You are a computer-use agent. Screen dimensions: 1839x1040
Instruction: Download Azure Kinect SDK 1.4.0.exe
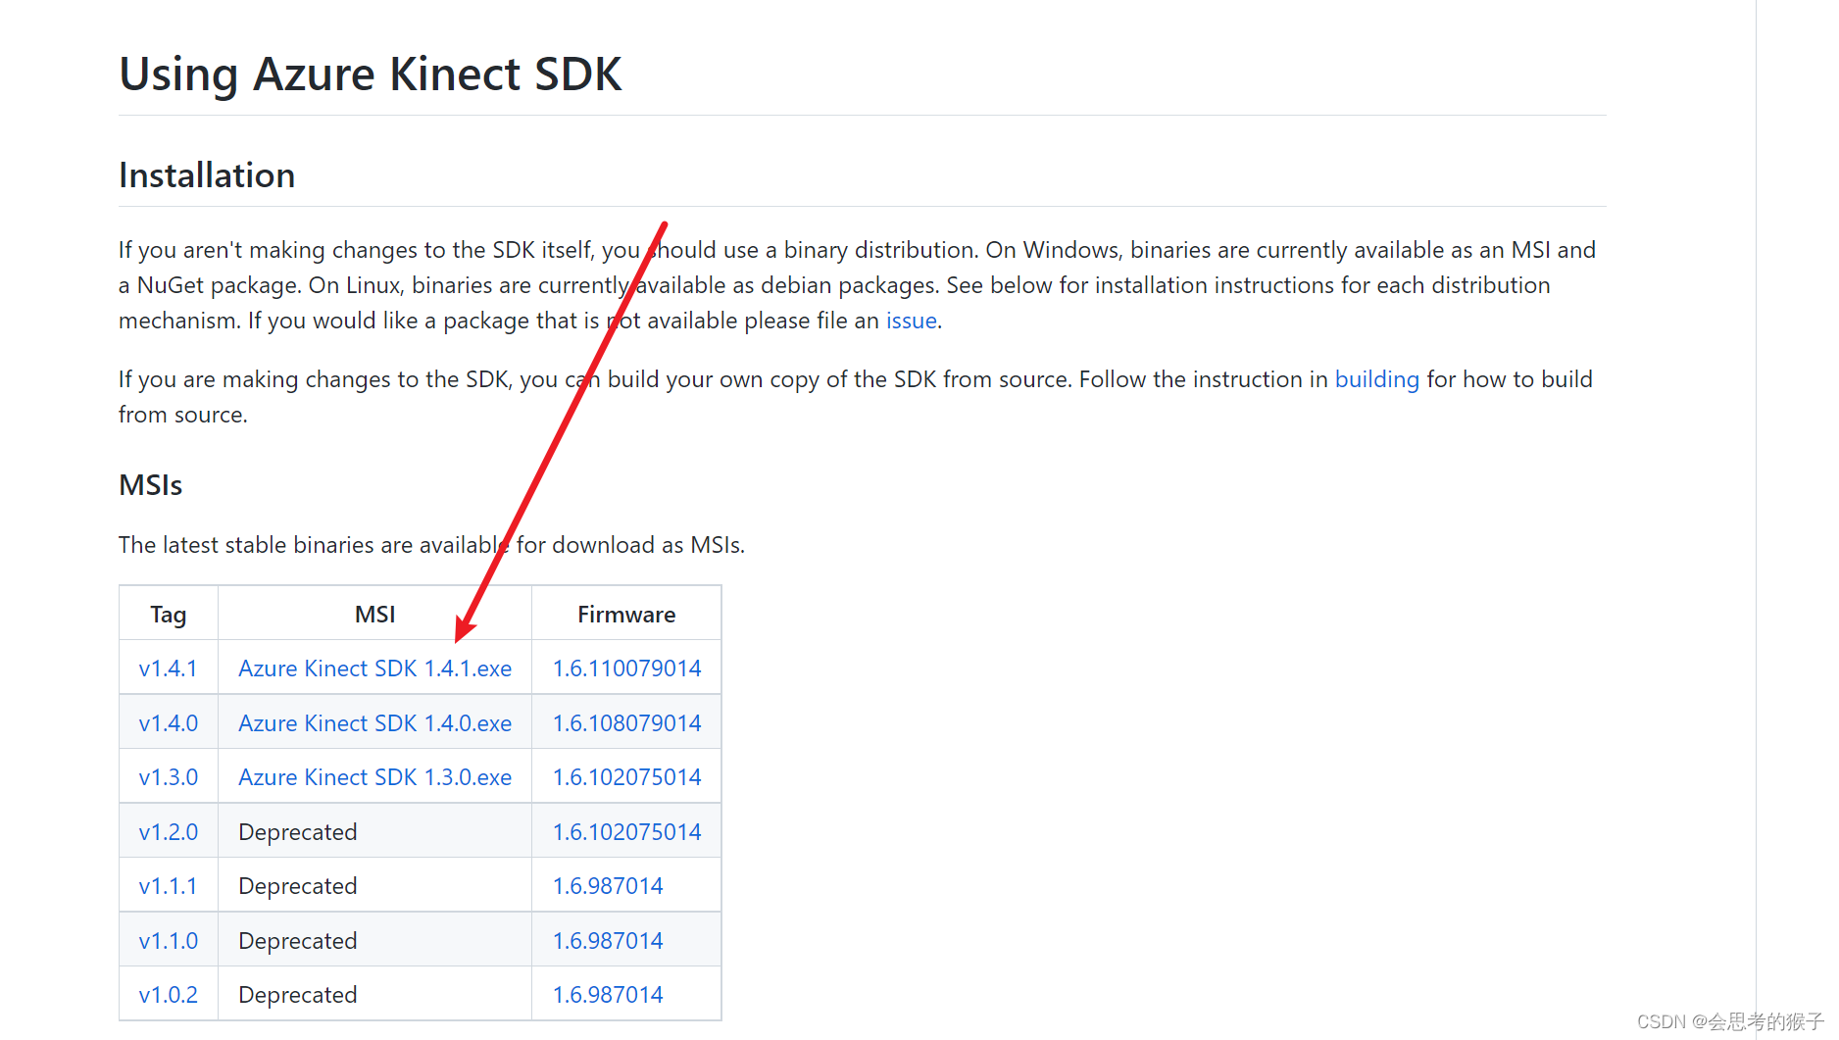point(374,722)
